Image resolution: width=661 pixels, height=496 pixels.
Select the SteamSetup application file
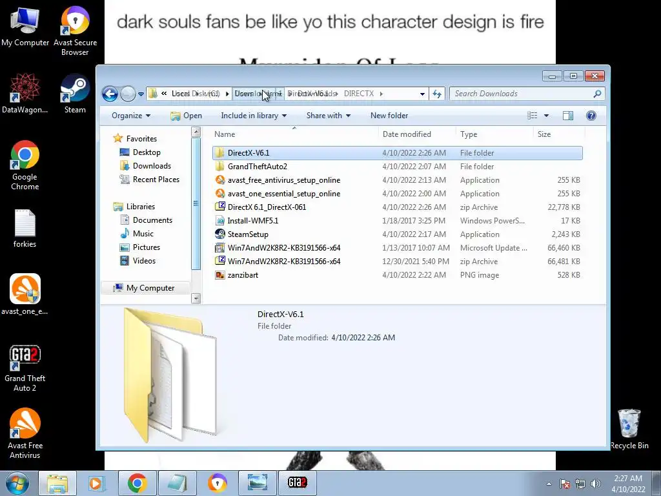point(397,234)
